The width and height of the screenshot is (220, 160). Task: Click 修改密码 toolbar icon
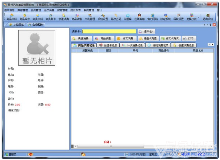pos(116,17)
